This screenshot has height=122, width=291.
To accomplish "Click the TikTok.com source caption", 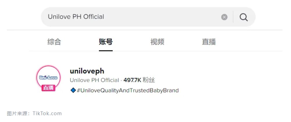I will point(47,113).
